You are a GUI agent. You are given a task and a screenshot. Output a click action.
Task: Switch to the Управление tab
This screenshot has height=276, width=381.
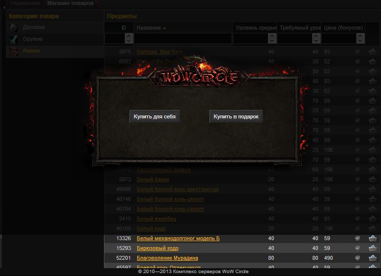point(25,3)
